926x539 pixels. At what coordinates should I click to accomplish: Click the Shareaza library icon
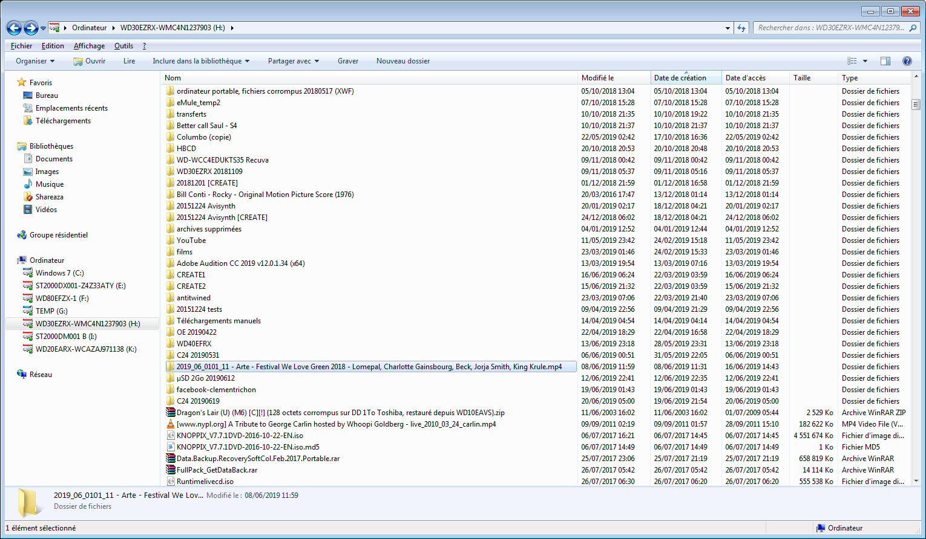click(x=28, y=197)
